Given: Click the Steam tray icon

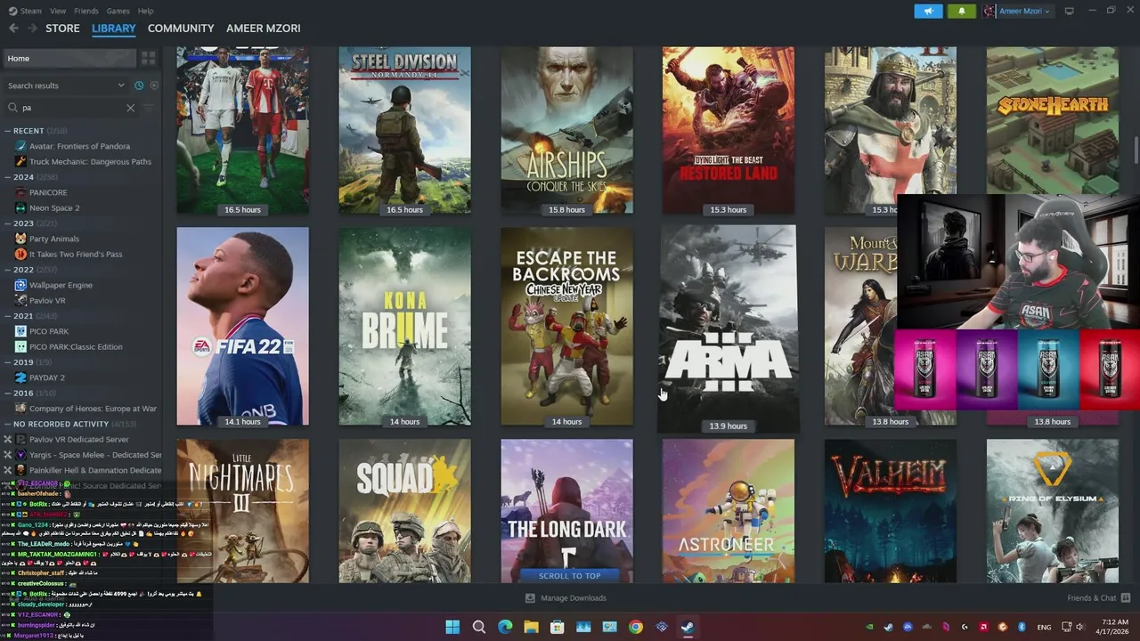Looking at the screenshot, I should point(888,627).
